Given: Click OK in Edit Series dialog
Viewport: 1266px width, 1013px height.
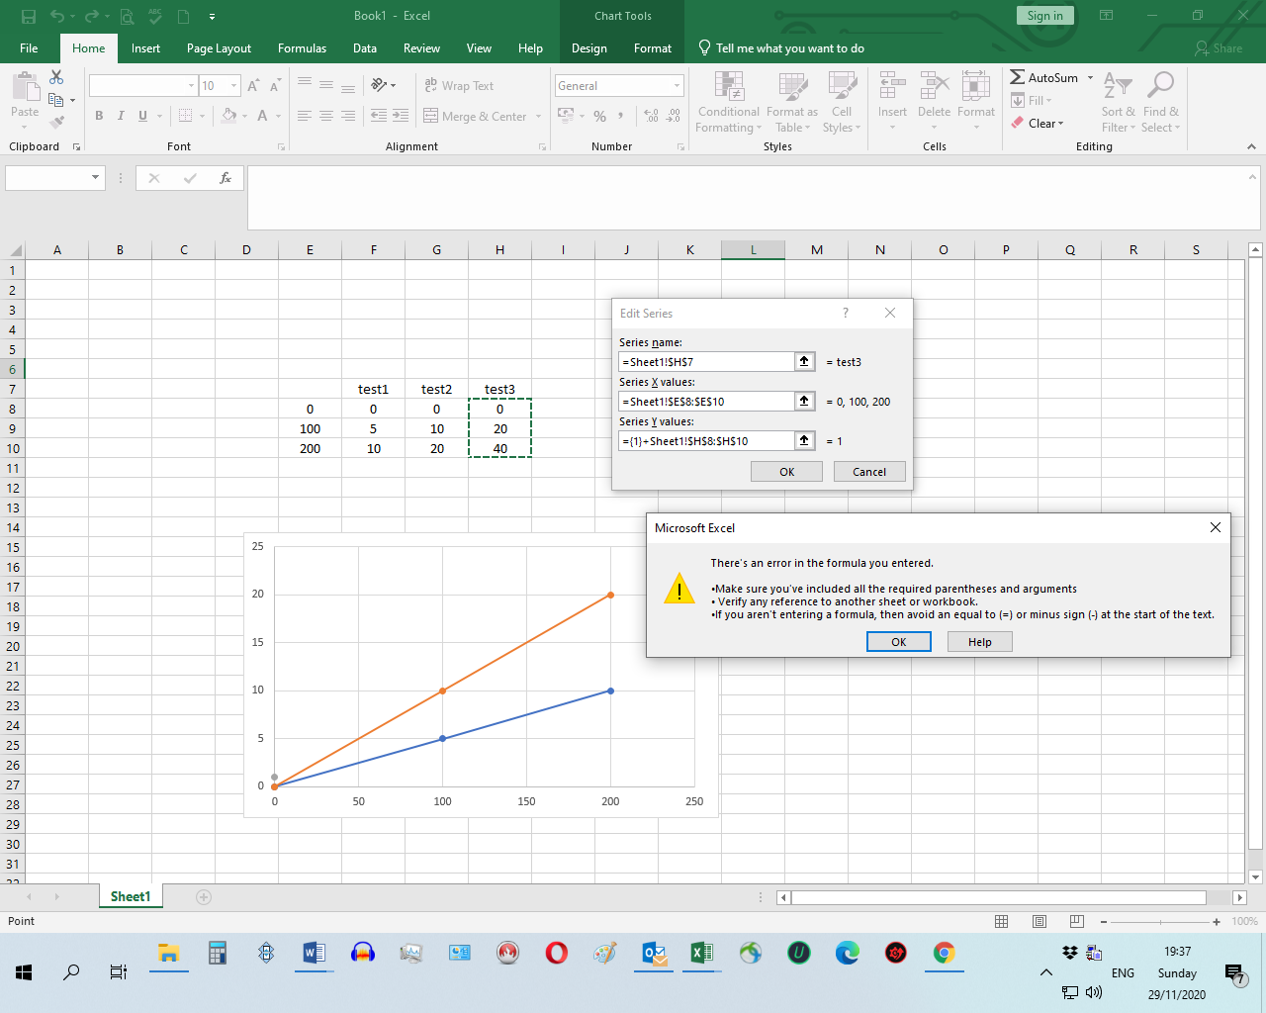Looking at the screenshot, I should tap(787, 472).
